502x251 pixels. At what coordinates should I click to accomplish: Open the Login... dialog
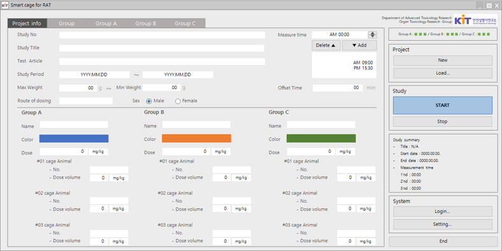[x=443, y=212]
